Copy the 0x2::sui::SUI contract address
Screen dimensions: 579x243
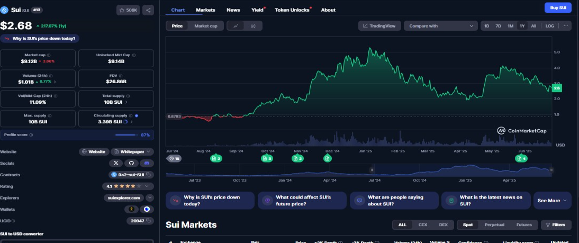pyautogui.click(x=148, y=175)
